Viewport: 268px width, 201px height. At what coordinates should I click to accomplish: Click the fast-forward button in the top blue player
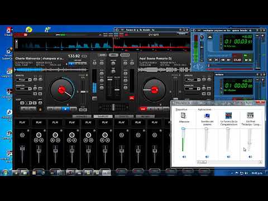pyautogui.click(x=229, y=60)
